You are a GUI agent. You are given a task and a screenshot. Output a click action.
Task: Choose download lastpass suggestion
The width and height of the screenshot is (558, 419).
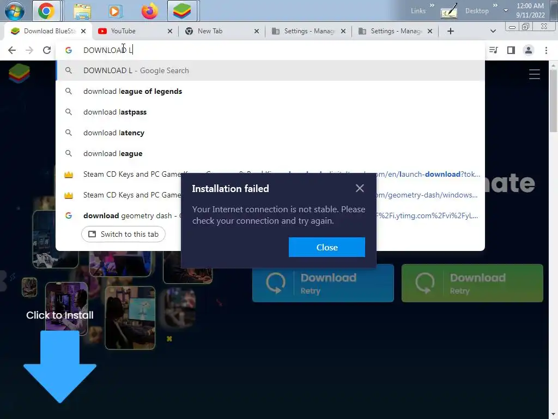coord(270,112)
